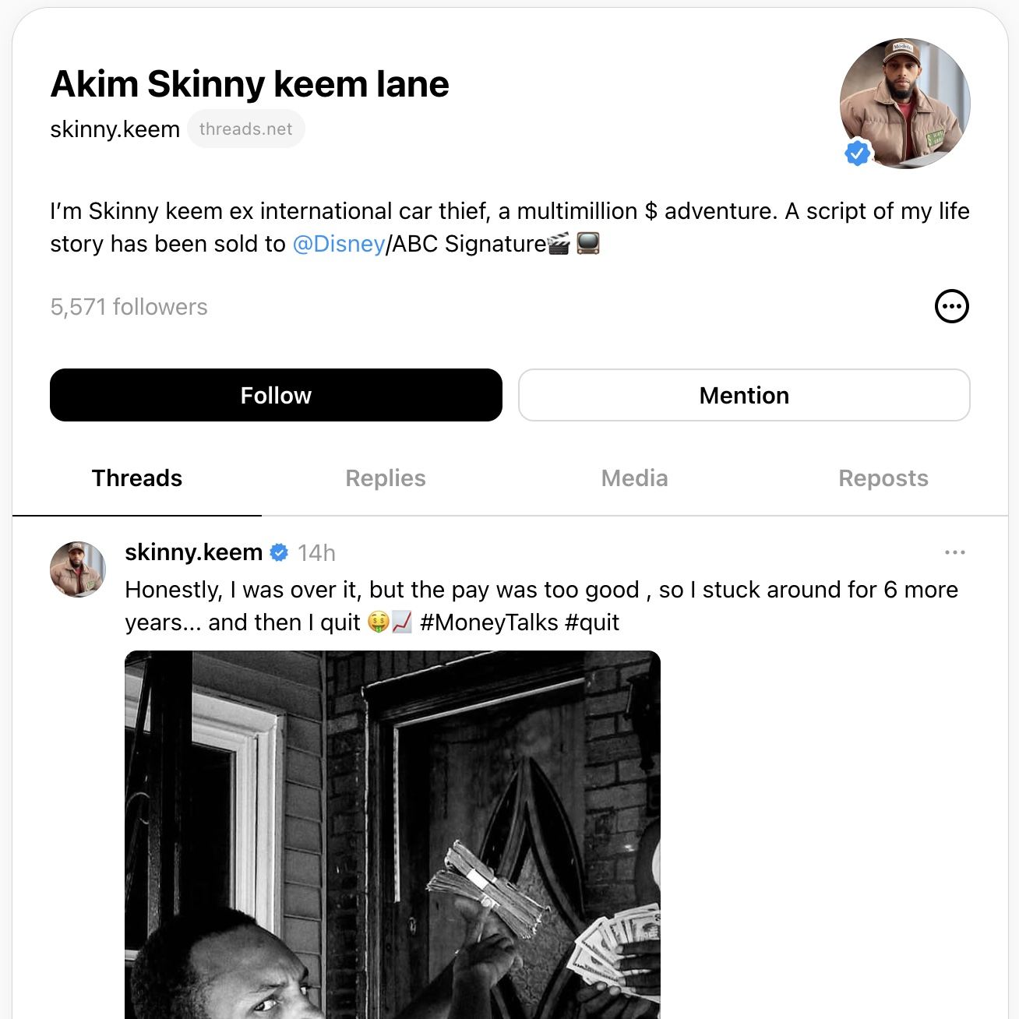The width and height of the screenshot is (1019, 1019).
Task: Click the skinny.keem username on the post
Action: [x=193, y=552]
